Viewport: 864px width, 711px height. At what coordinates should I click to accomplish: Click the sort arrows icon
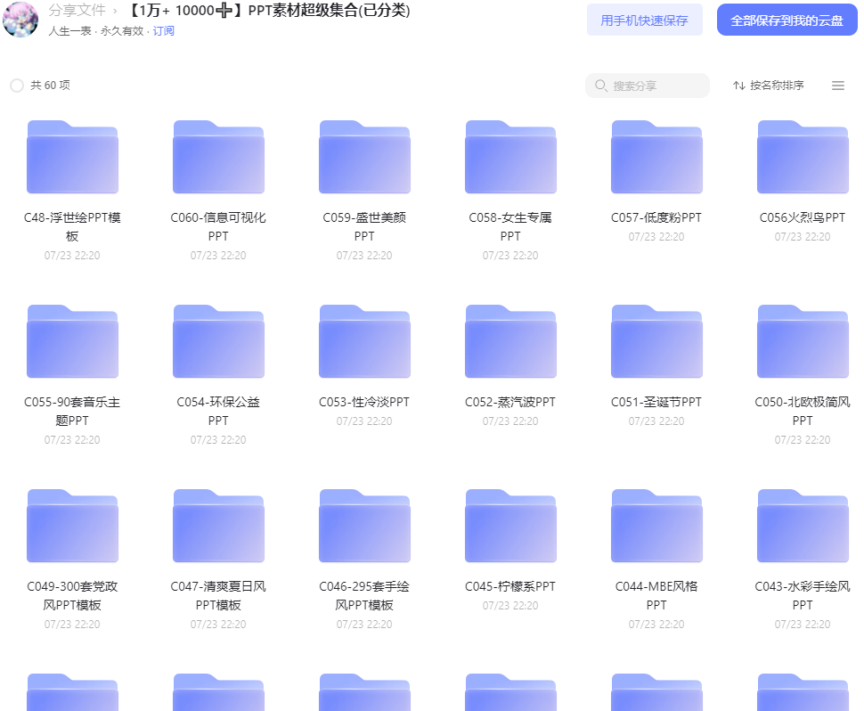[x=739, y=86]
